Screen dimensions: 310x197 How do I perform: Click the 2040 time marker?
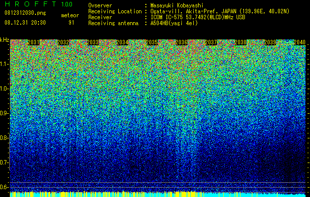pyautogui.click(x=300, y=42)
